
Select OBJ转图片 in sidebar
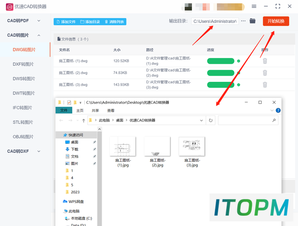[x=23, y=137]
